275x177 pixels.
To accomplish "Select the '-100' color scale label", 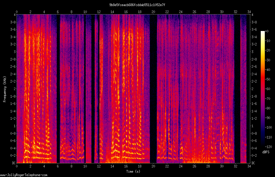I will click(268, 127).
